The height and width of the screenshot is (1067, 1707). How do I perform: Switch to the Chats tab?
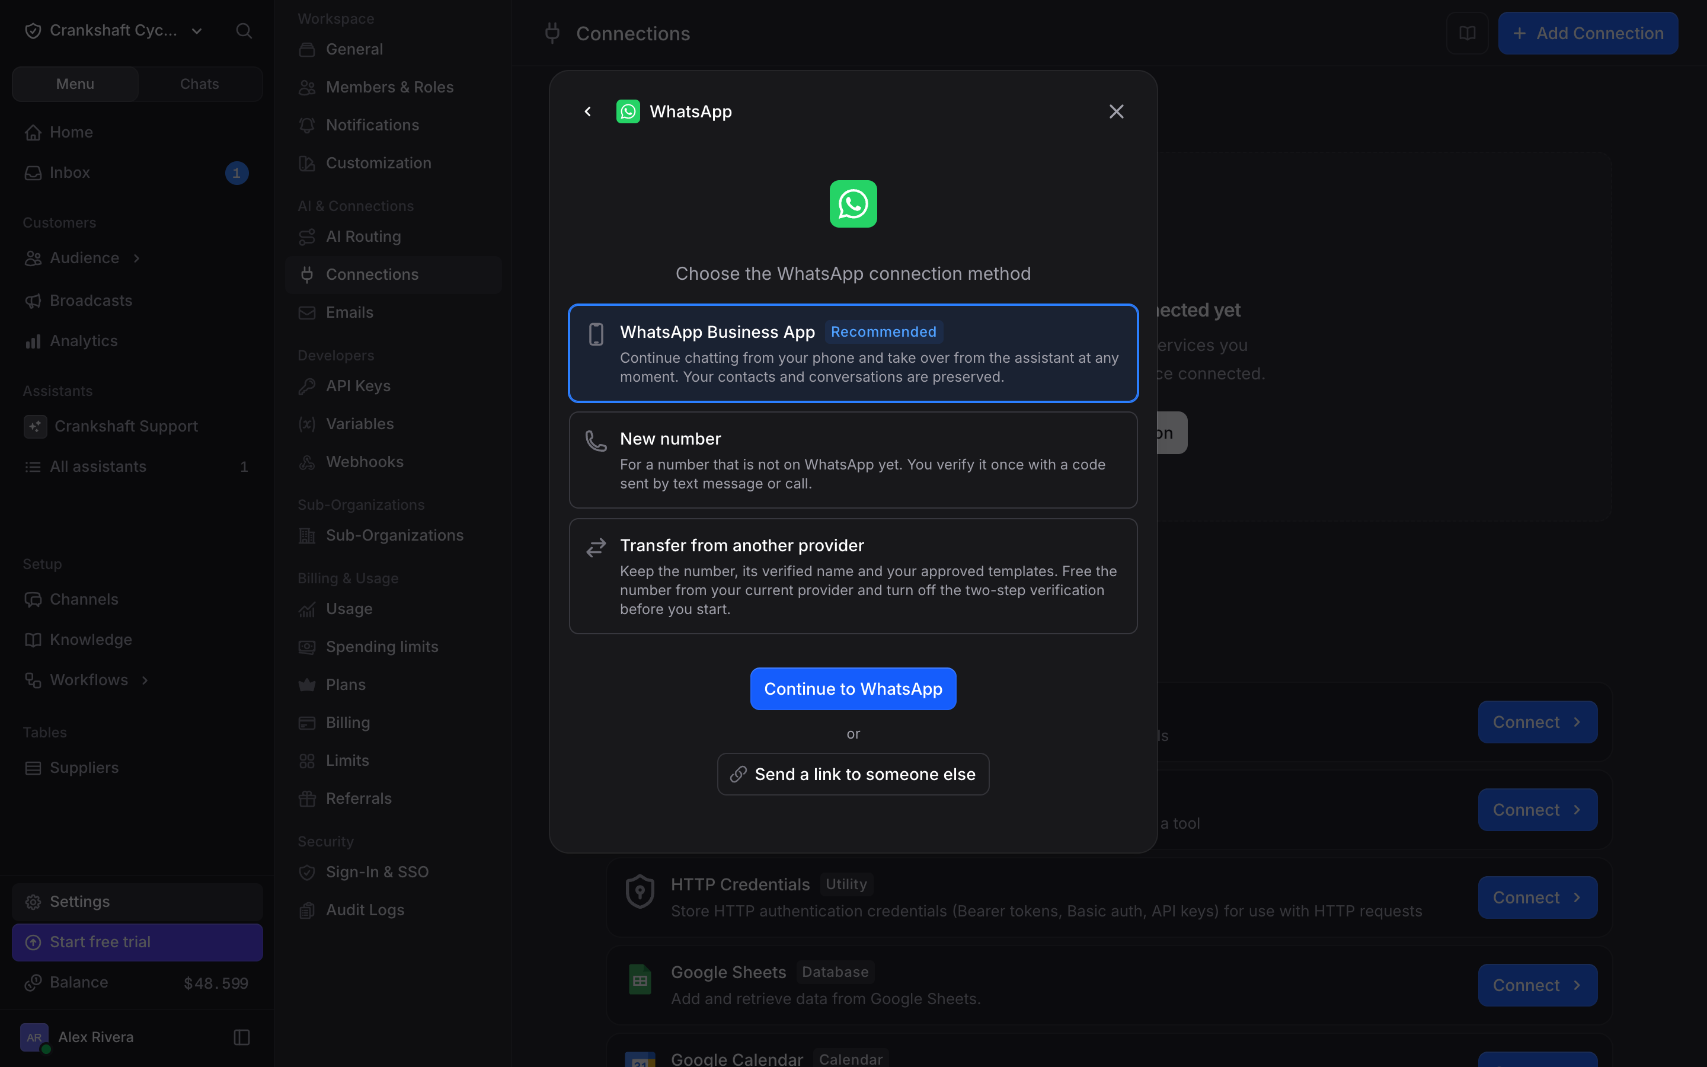tap(200, 84)
